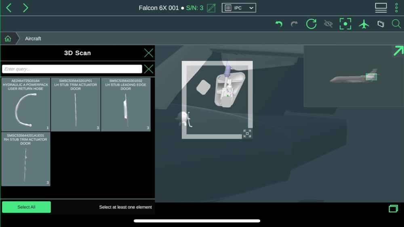The height and width of the screenshot is (227, 404).
Task: Undo the last action
Action: click(x=279, y=24)
